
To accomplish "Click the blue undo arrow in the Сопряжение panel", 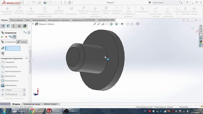I will [10, 37].
